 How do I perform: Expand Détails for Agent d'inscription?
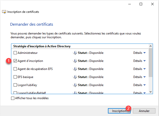139,61
